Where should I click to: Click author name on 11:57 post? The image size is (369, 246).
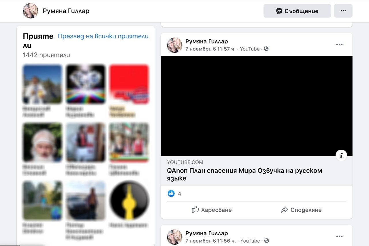(206, 41)
